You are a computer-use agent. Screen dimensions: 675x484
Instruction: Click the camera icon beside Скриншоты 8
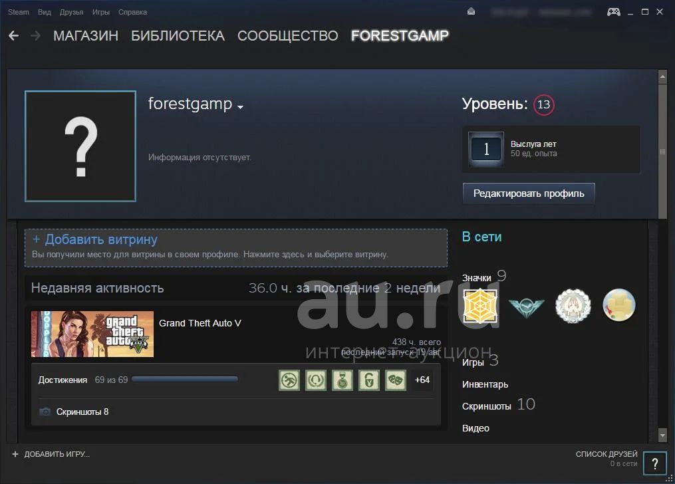click(45, 412)
